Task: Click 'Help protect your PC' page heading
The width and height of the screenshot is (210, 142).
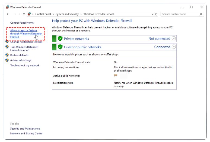Action: [92, 21]
